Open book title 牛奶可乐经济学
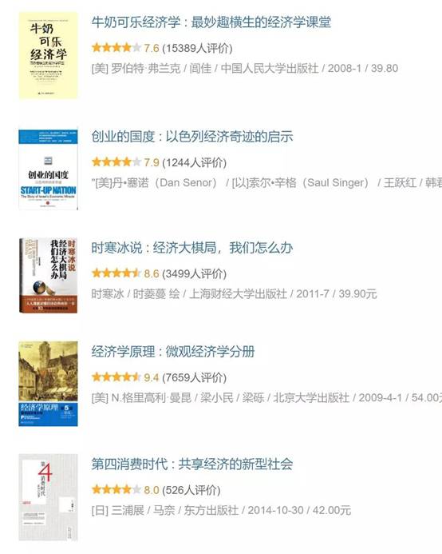This screenshot has height=554, width=442. tap(211, 22)
